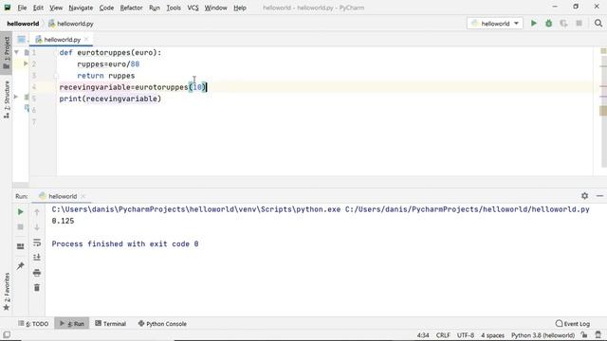Click the 4:34 caret position indicator
This screenshot has width=607, height=341.
coord(423,335)
